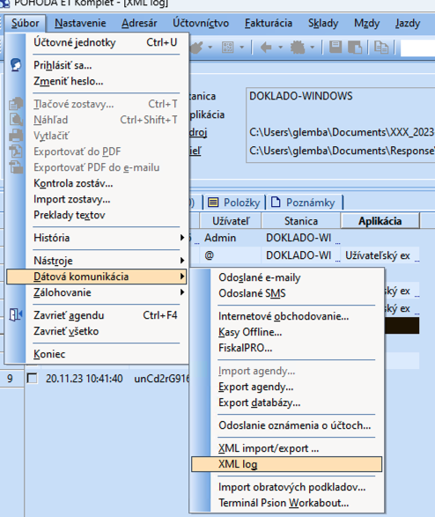The image size is (435, 517).
Task: Open dropdown arrow next to gear icon
Action: click(312, 48)
